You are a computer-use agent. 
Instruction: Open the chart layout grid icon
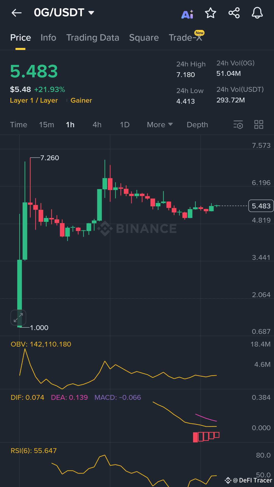pyautogui.click(x=259, y=124)
